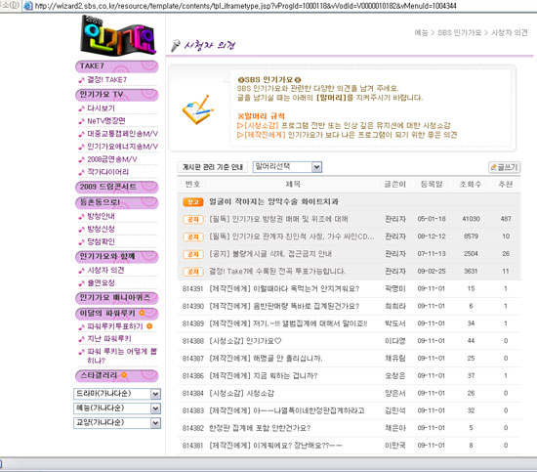Screen dimensions: 537x472
Task: Open post 814387 해명글 안 올리십니까
Action: [x=266, y=359]
